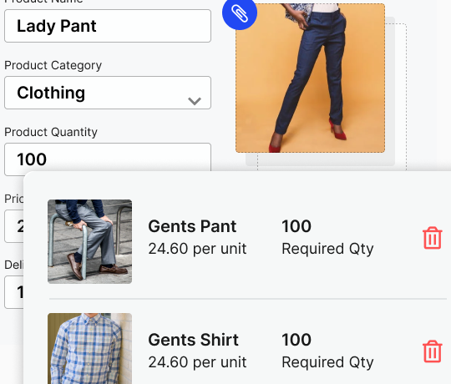Delete the Gents Shirt item
451x384 pixels.
(432, 351)
